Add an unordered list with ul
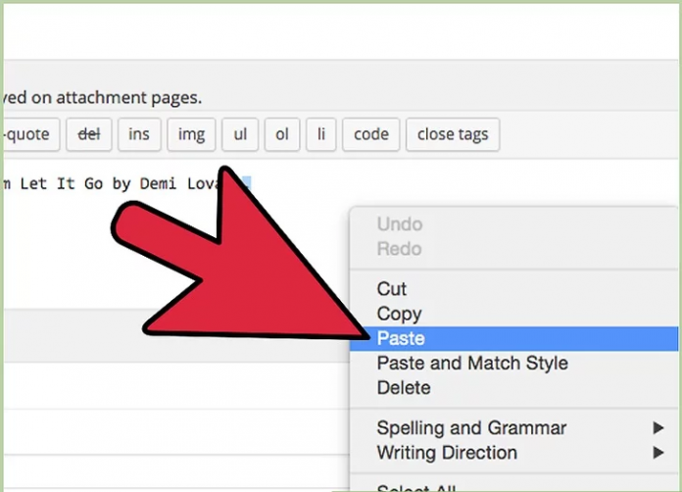The image size is (682, 492). pos(239,134)
